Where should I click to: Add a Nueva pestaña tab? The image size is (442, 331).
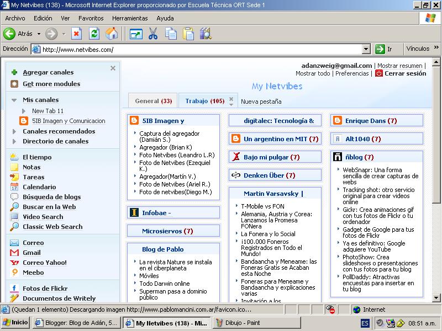pos(261,102)
